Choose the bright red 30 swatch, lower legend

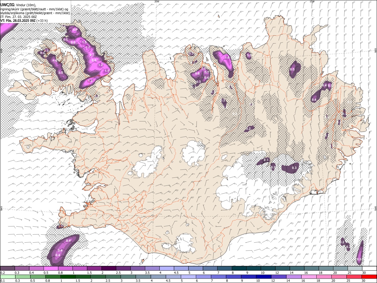[x=369, y=277]
